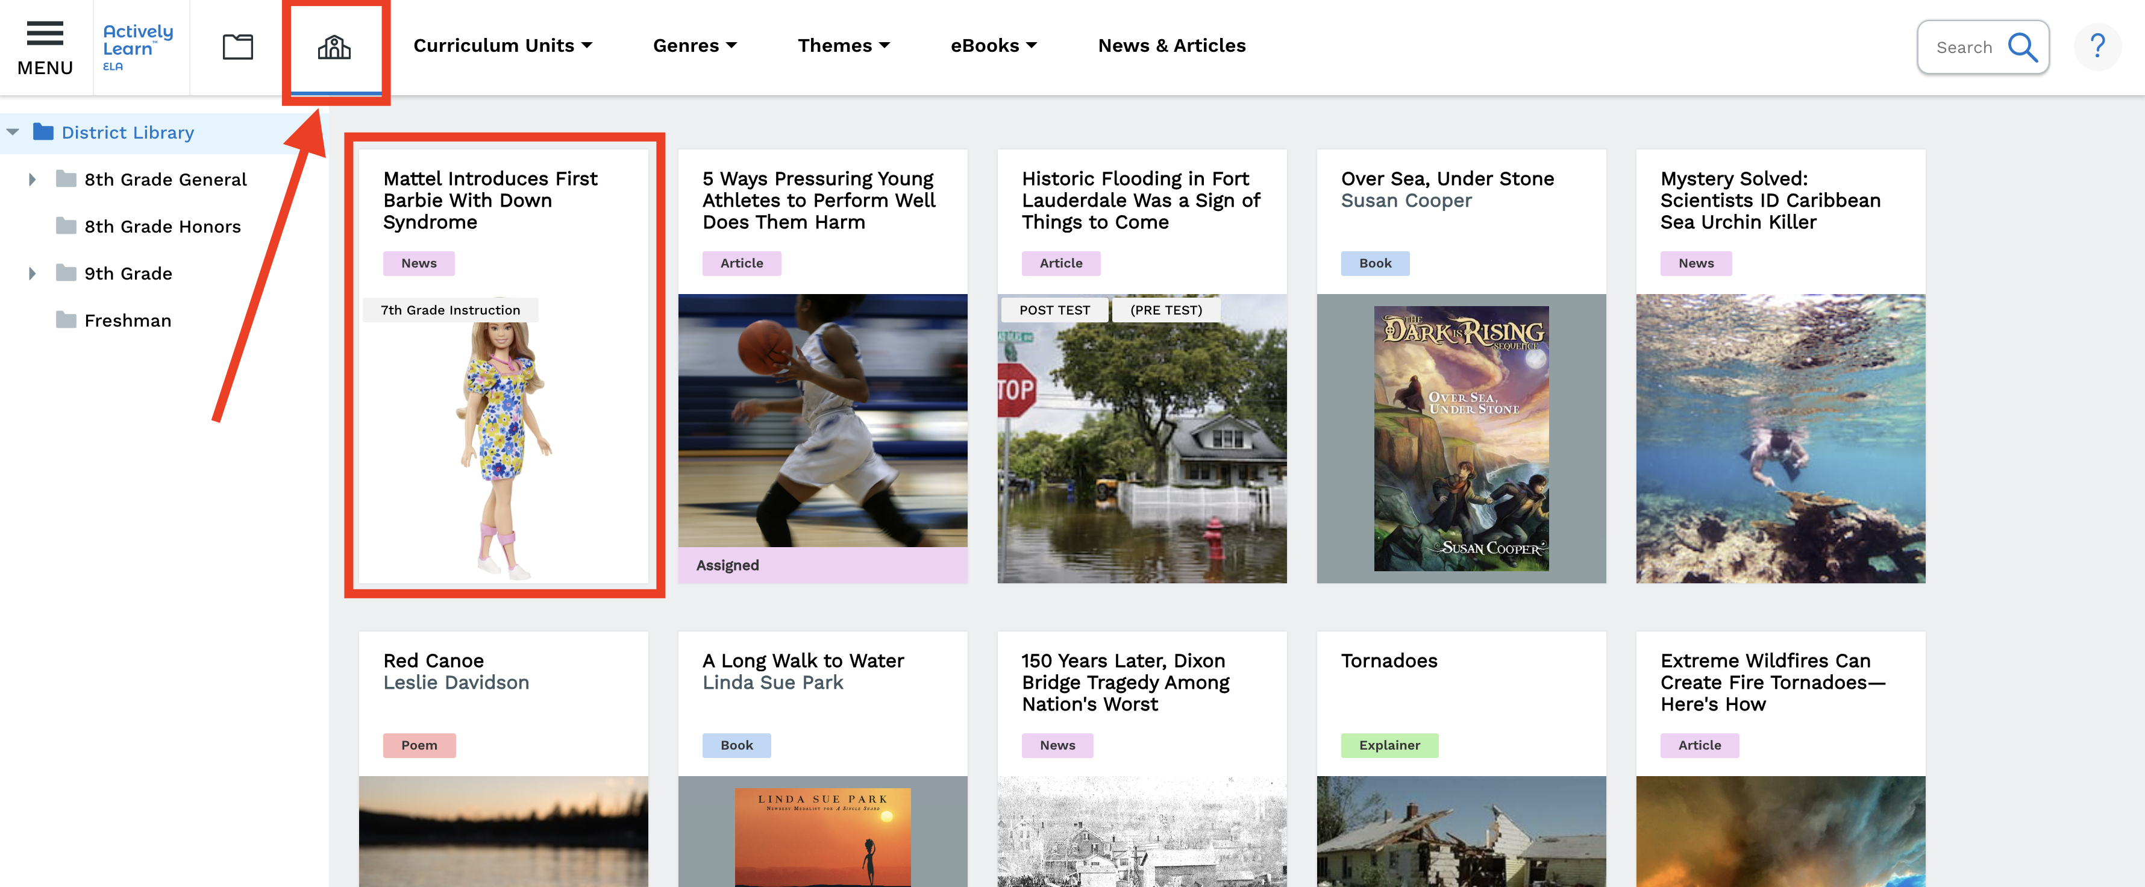Click the Linda Sue Park book cover
The height and width of the screenshot is (887, 2145).
822,837
